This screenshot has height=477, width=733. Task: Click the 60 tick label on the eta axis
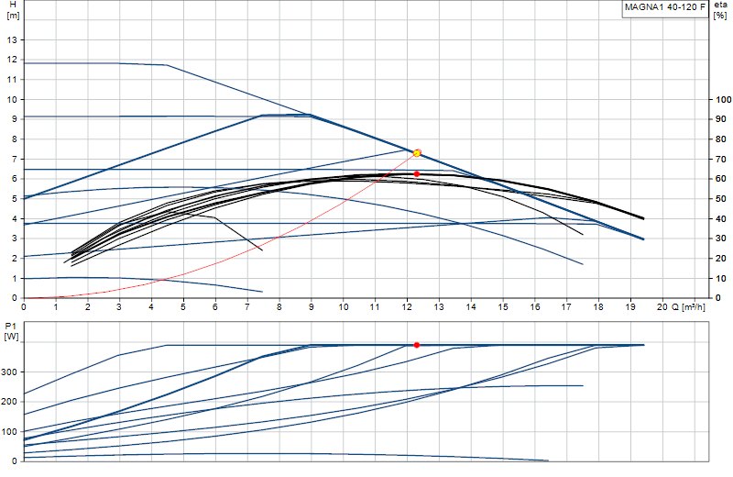721,179
